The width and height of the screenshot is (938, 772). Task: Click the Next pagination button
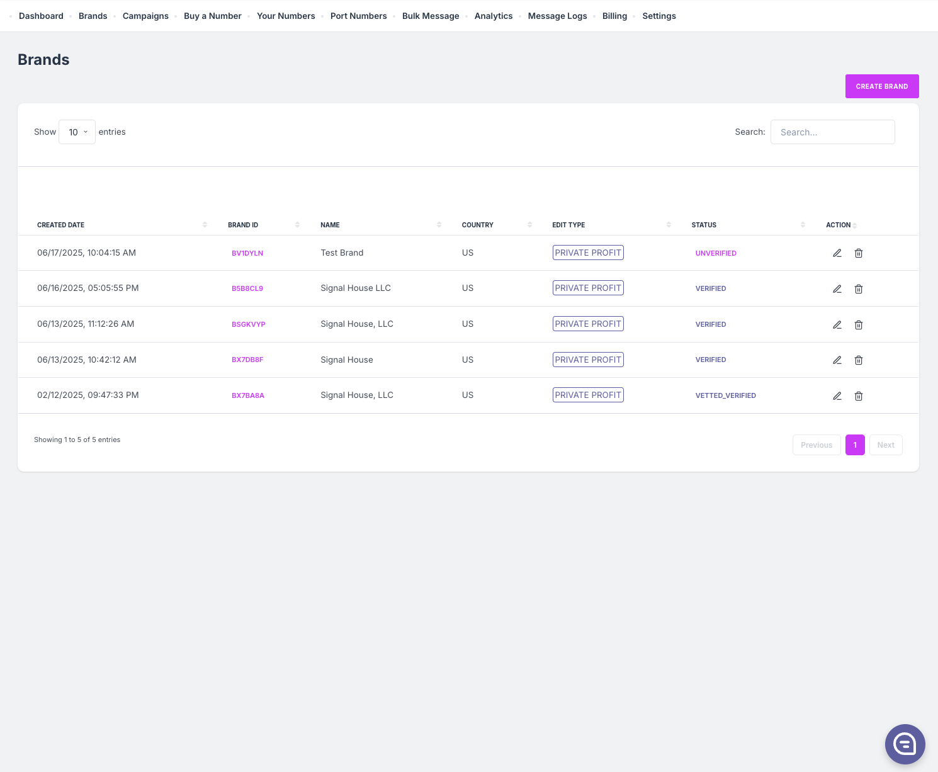click(x=885, y=445)
